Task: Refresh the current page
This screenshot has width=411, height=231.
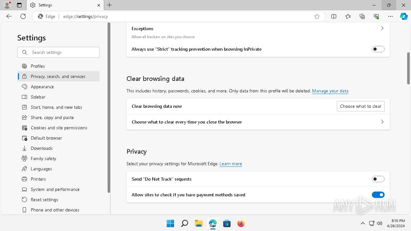Action: tap(23, 16)
